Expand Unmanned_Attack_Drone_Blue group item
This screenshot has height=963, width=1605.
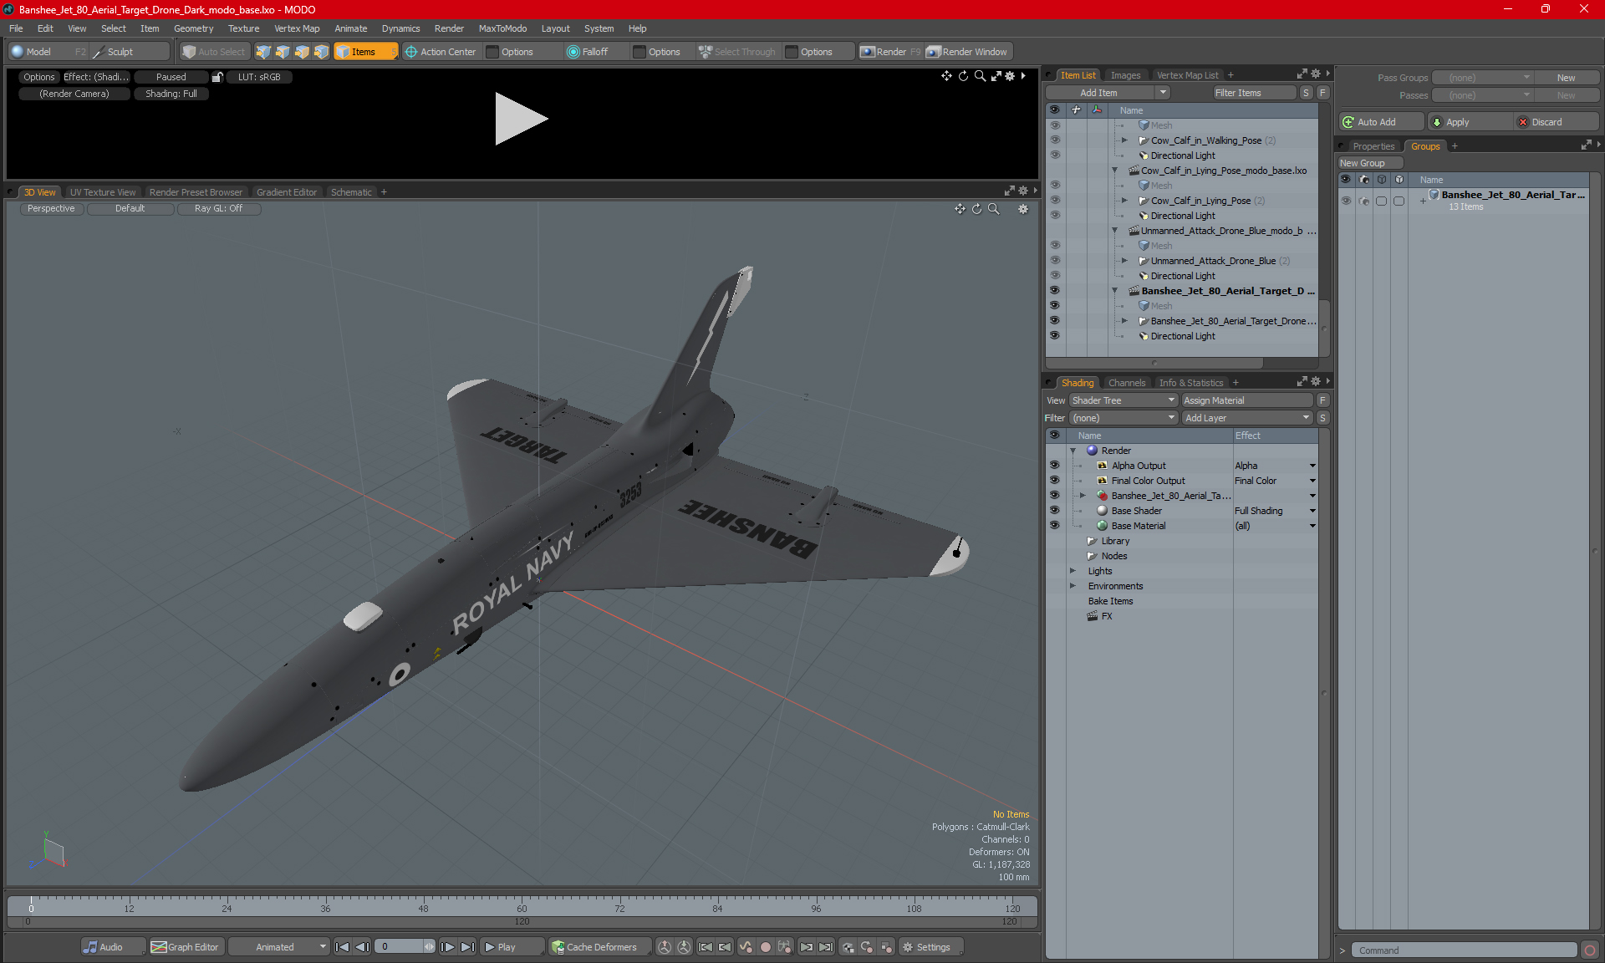click(1124, 261)
